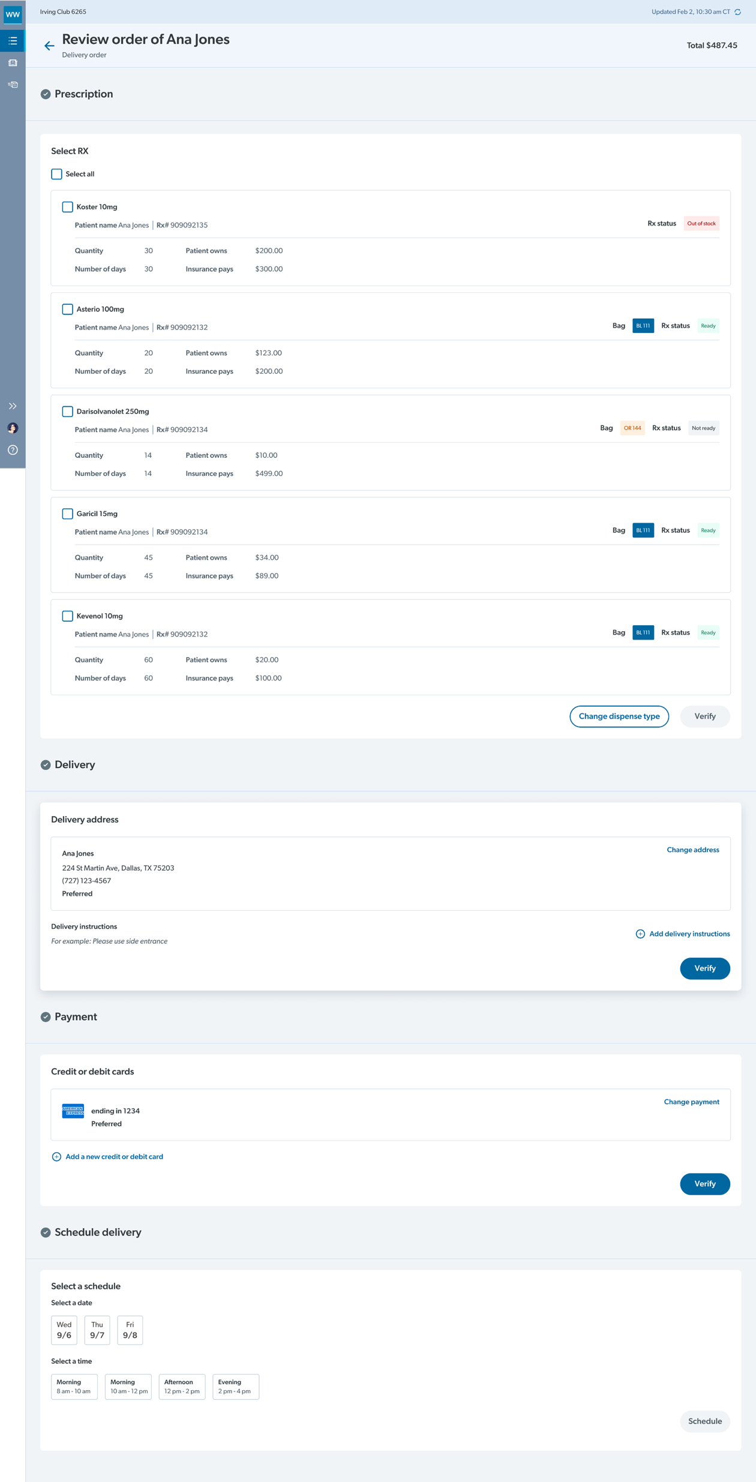
Task: Open the Change address link
Action: point(693,850)
